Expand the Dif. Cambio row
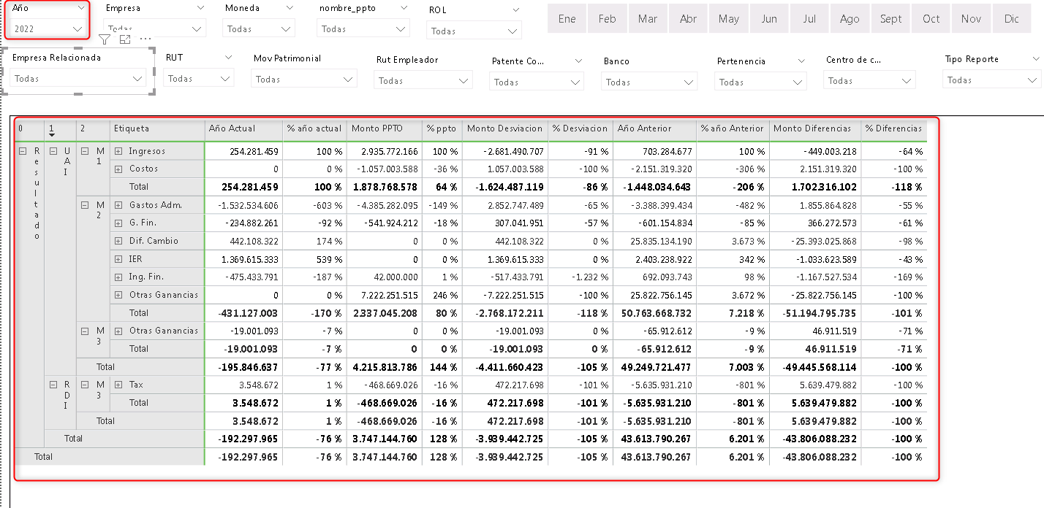This screenshot has height=508, width=1044. (118, 241)
